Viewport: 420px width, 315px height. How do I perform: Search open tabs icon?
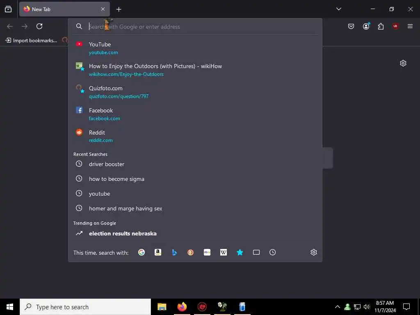(256, 252)
